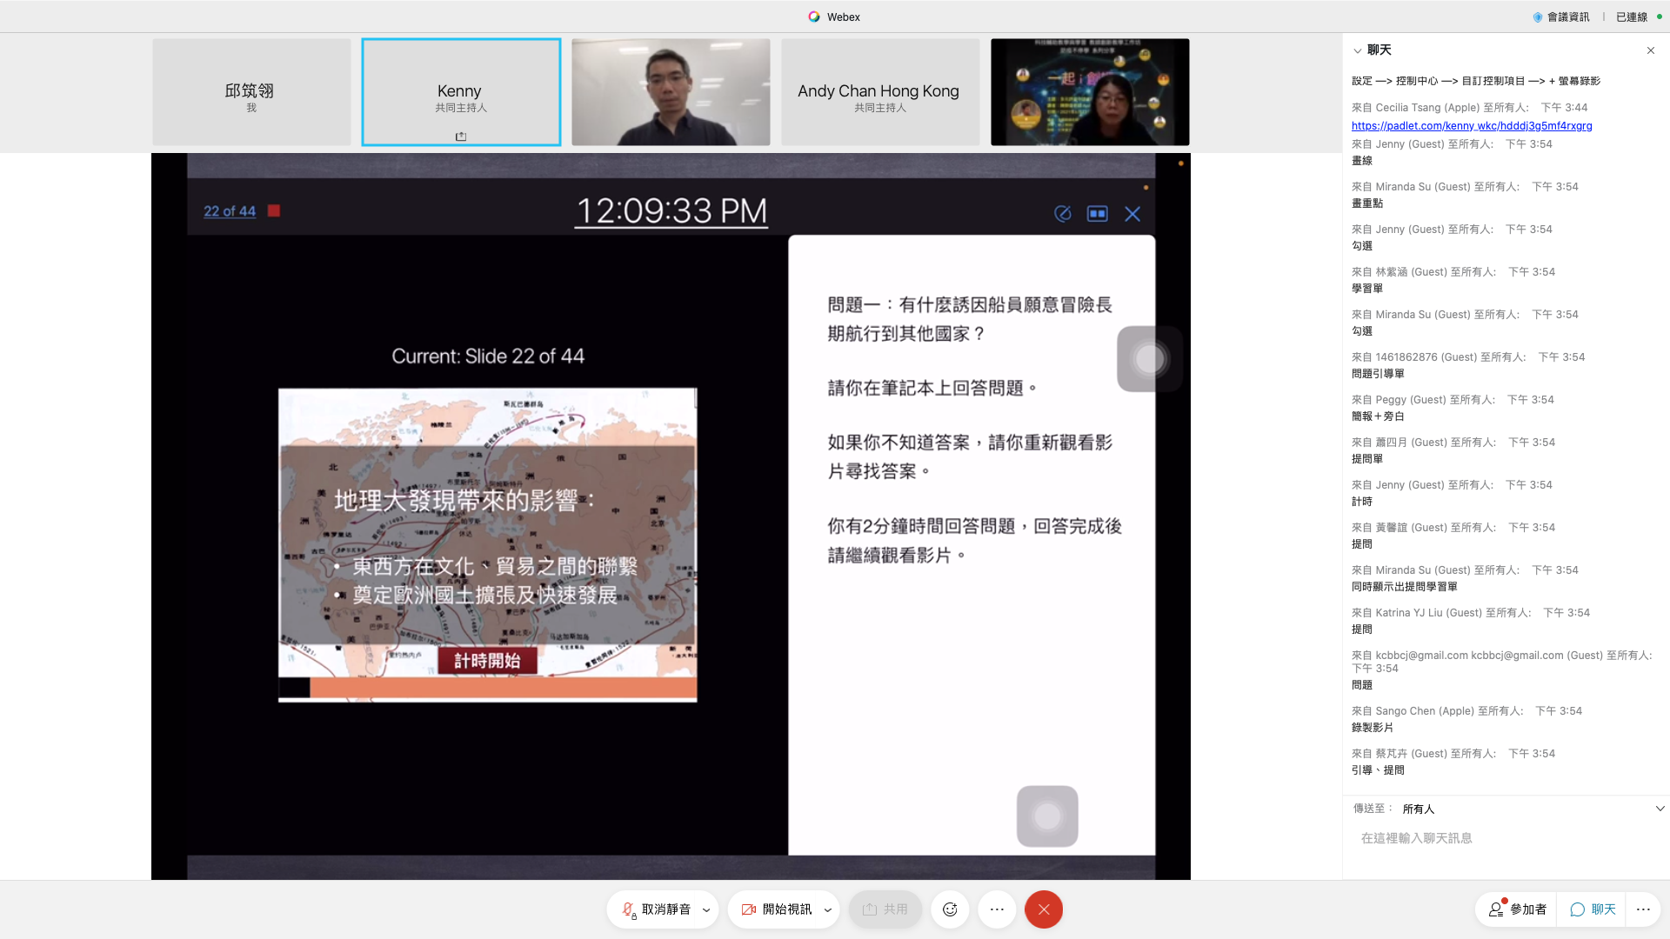
Task: Expand the audio options dropdown arrow
Action: (x=706, y=910)
